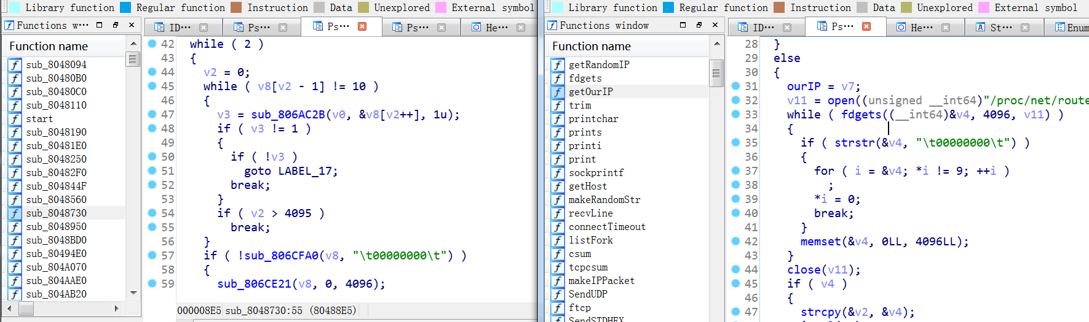The image size is (1089, 322).
Task: Click the "A" icon on the St… tab
Action: (x=980, y=28)
